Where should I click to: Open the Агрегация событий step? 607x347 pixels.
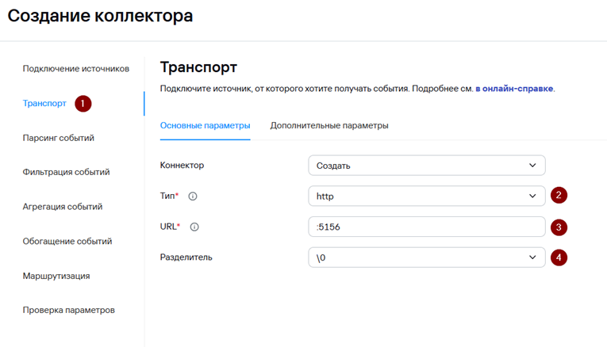click(63, 207)
